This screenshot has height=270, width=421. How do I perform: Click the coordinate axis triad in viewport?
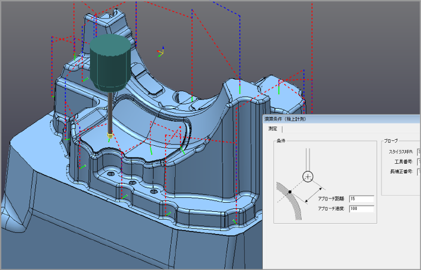pyautogui.click(x=161, y=52)
